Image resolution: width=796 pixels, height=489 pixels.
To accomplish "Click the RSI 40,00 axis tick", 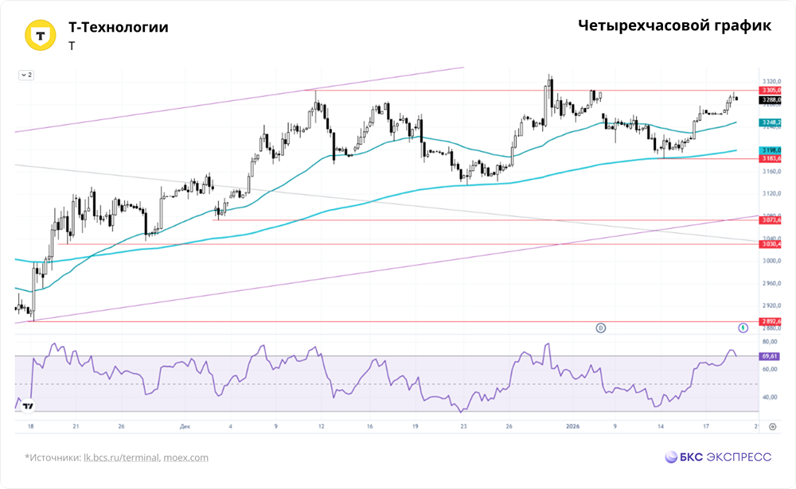I will (770, 398).
